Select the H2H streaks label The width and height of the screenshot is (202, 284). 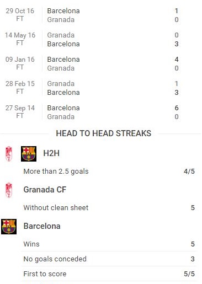51,153
